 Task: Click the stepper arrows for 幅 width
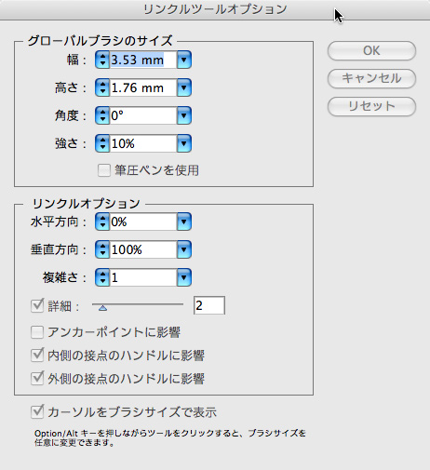[102, 60]
